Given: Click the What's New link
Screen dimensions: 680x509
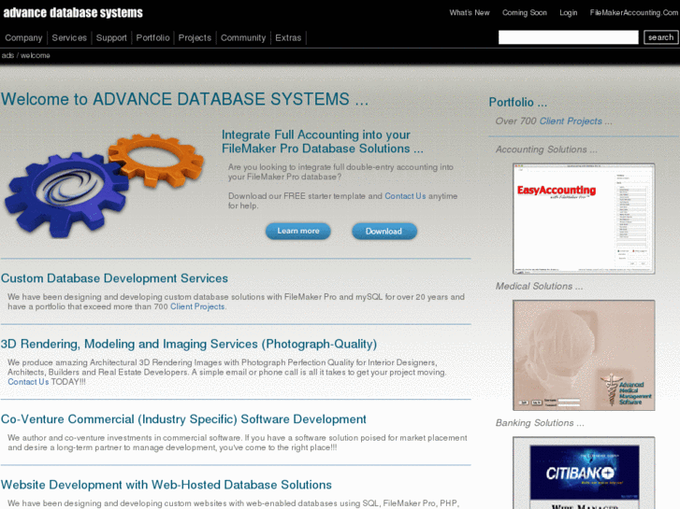Looking at the screenshot, I should click(x=470, y=12).
